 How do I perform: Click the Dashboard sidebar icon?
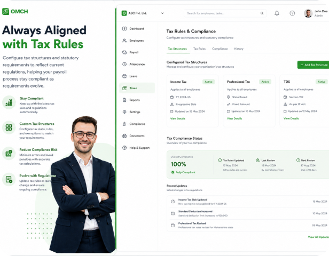tap(124, 28)
